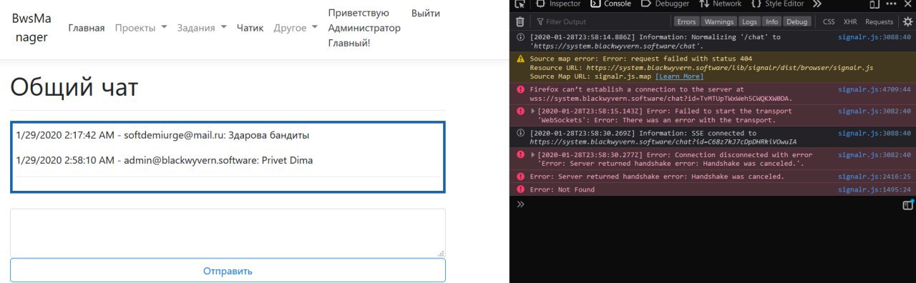Open the 'Приветствую Администратор Главный!' profile link
This screenshot has height=283, width=916.
[364, 28]
